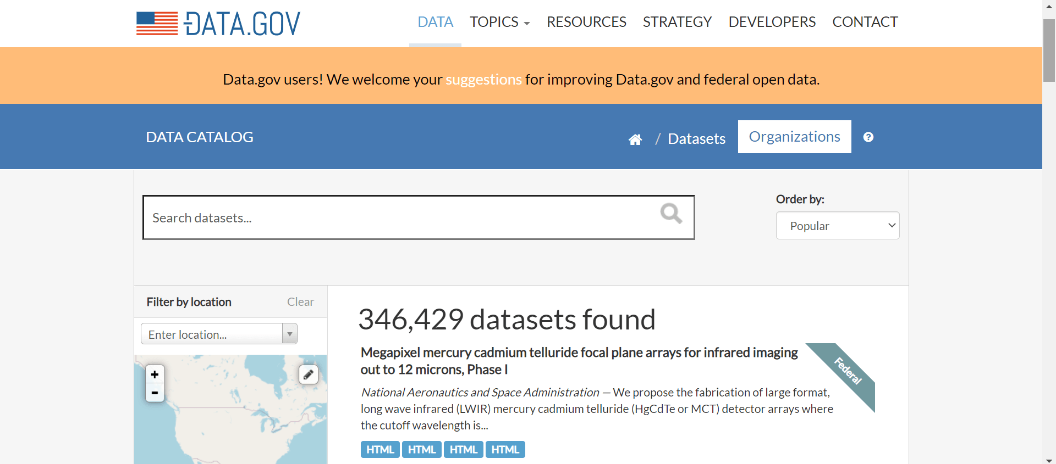Open the Order by Popular dropdown
Viewport: 1056px width, 464px height.
(838, 226)
